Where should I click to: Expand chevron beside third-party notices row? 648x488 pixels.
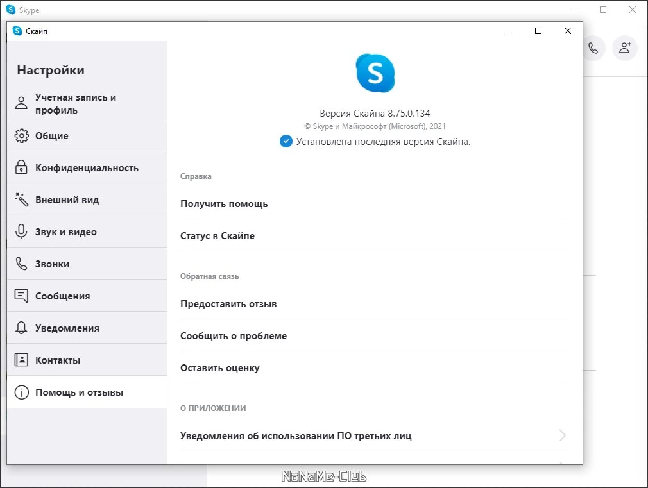[x=562, y=435]
